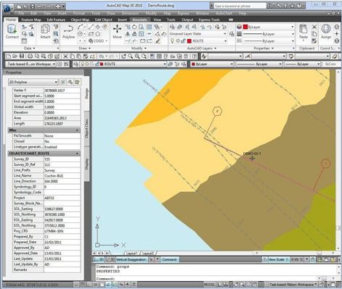Toggle 3D view mode button

coord(110,259)
